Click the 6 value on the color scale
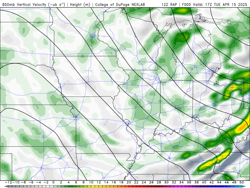 [x=76, y=182]
